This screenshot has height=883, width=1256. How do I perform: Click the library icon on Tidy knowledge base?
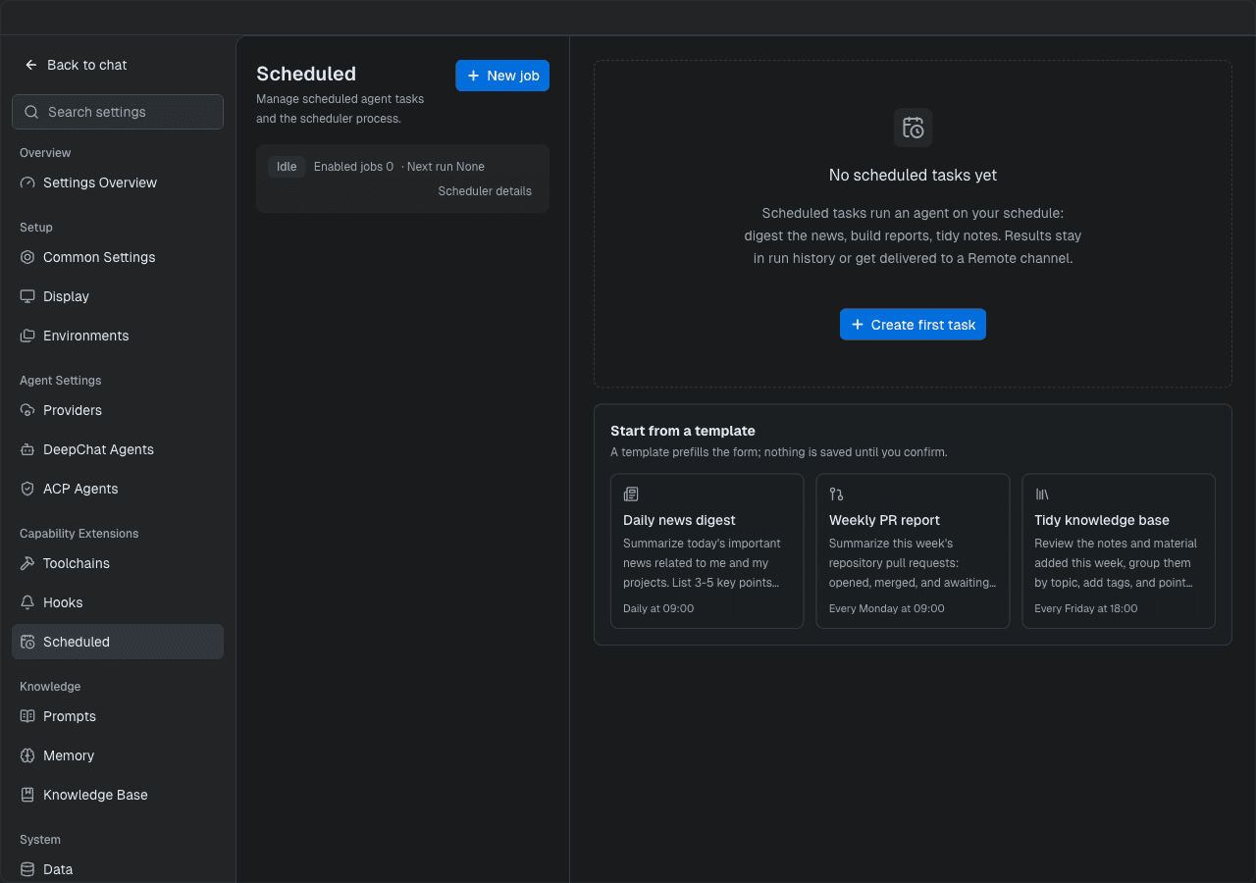(1042, 494)
